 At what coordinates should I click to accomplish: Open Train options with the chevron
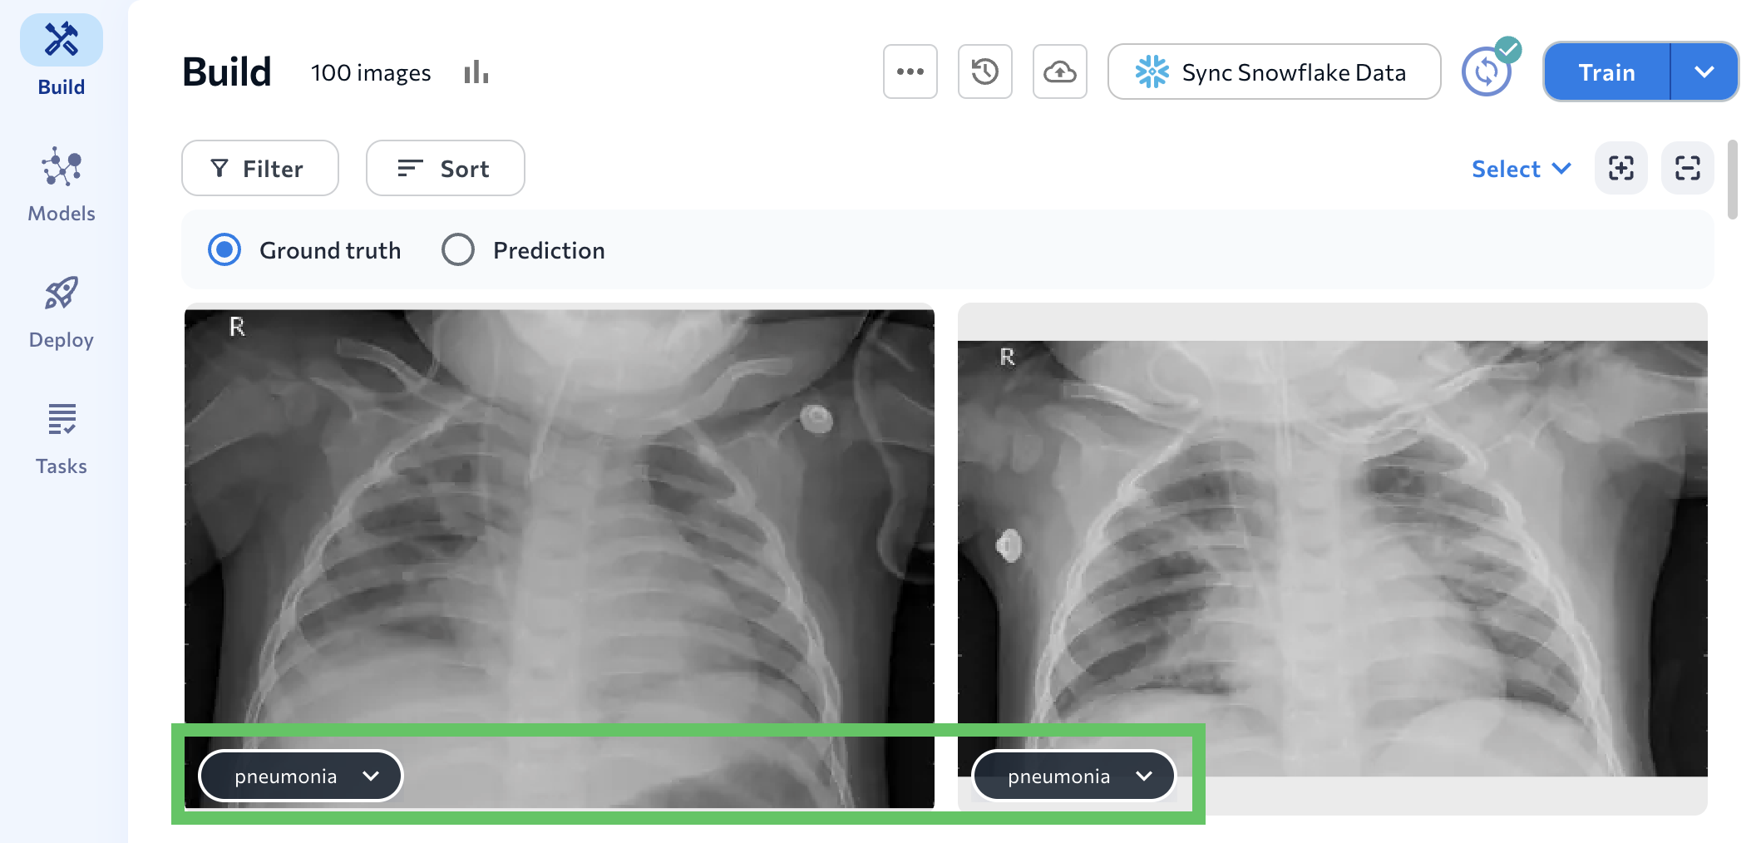point(1704,71)
